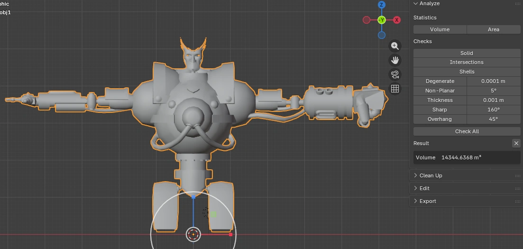
Task: Click the Clean Up panel drag handle
Action: click(517, 175)
